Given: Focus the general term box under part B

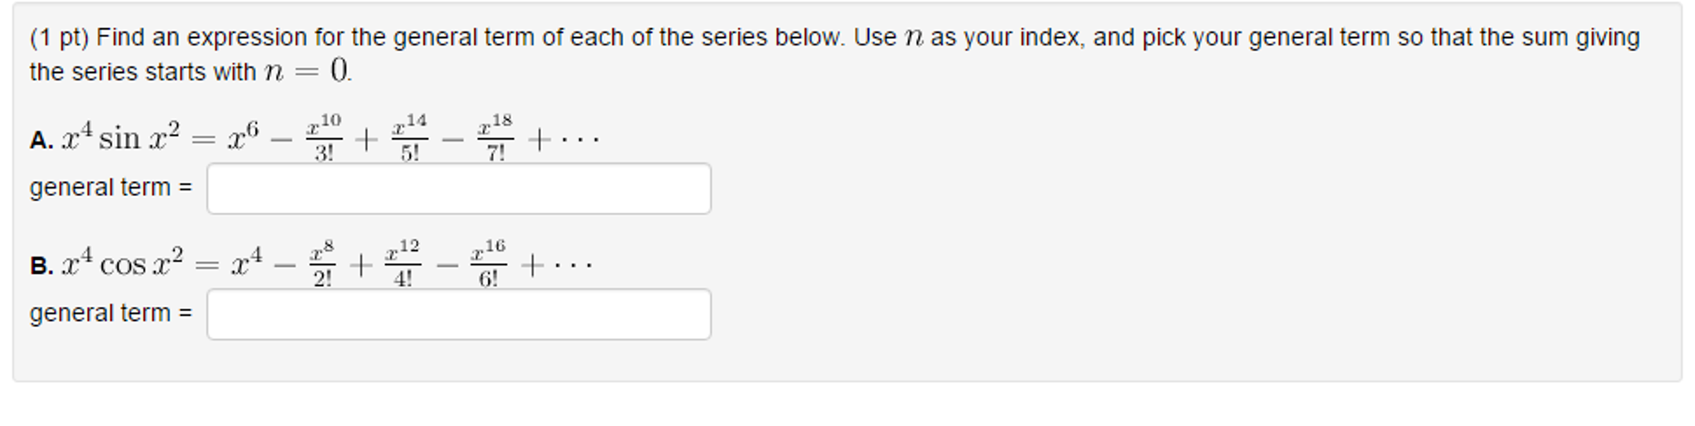Looking at the screenshot, I should pyautogui.click(x=459, y=314).
